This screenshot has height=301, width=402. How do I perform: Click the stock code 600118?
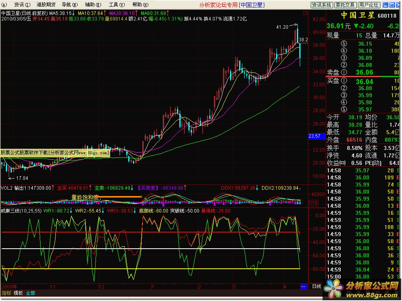coord(387,16)
